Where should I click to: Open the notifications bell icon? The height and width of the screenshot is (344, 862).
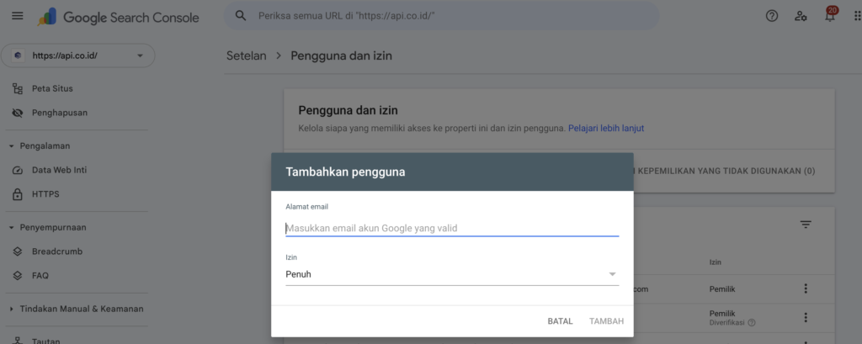click(830, 16)
